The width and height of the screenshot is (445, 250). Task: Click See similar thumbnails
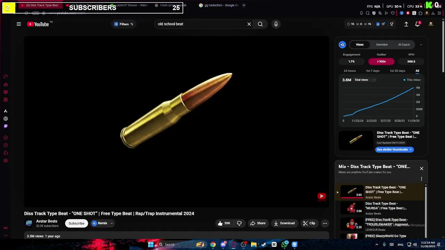click(x=394, y=150)
